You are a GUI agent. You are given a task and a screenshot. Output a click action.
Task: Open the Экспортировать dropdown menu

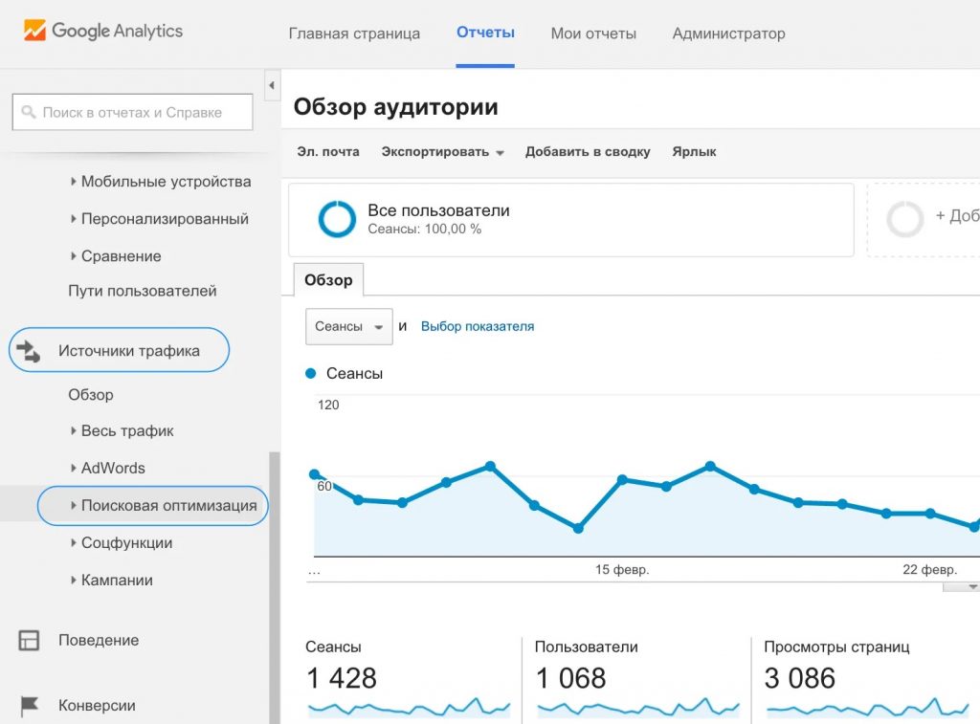442,151
